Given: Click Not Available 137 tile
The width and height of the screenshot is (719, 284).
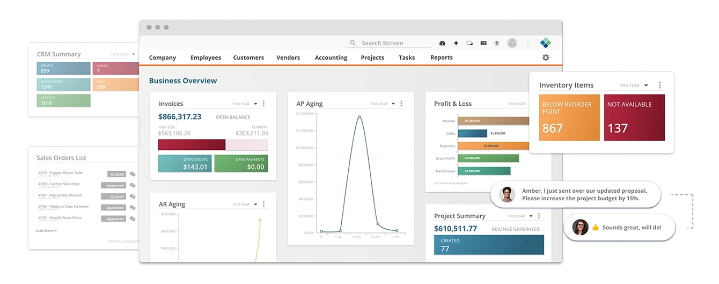Looking at the screenshot, I should pyautogui.click(x=634, y=118).
